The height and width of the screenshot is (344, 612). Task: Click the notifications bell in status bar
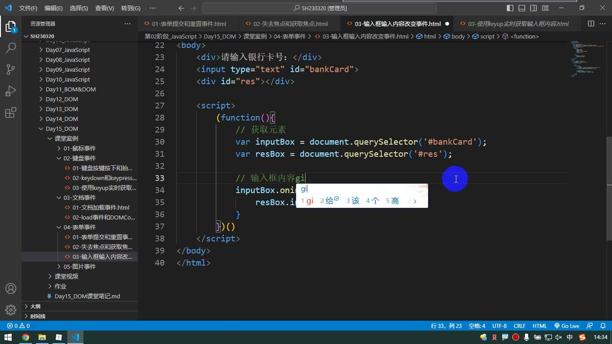(x=602, y=326)
